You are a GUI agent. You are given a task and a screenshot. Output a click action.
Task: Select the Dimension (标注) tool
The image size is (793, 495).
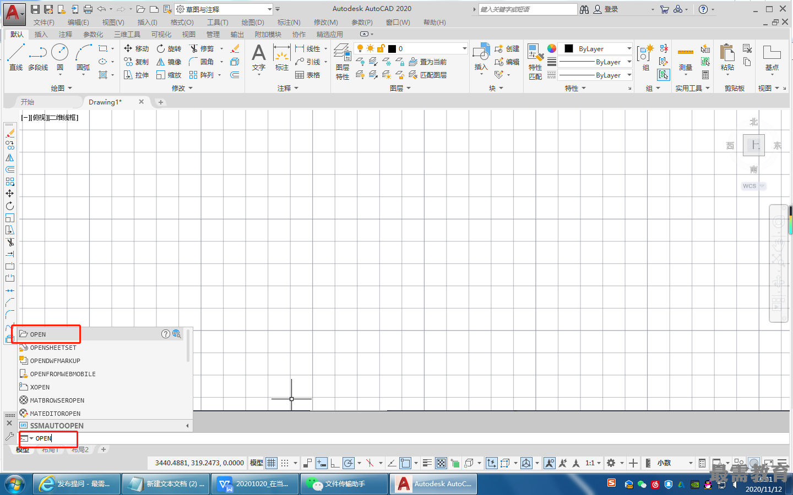click(282, 58)
